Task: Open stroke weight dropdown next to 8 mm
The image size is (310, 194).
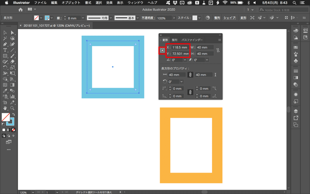Action: pos(83,18)
